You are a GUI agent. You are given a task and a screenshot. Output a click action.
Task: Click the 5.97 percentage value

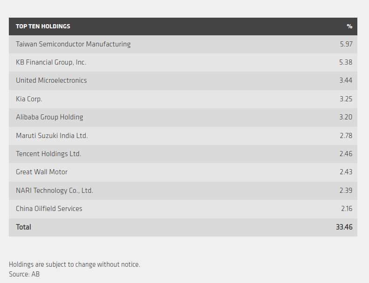click(346, 44)
